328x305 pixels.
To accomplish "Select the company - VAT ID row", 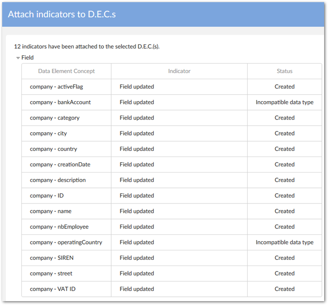I will click(x=53, y=289).
